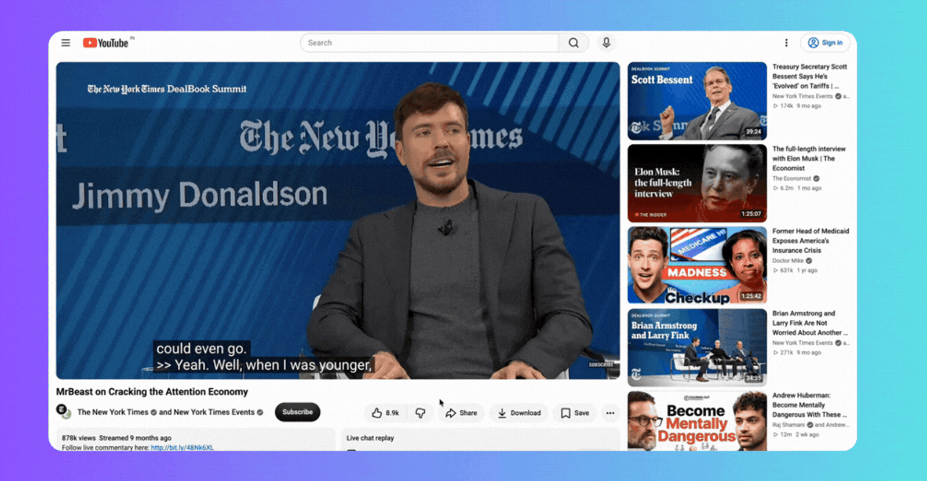Click the main video player
The image size is (927, 481).
[x=338, y=220]
